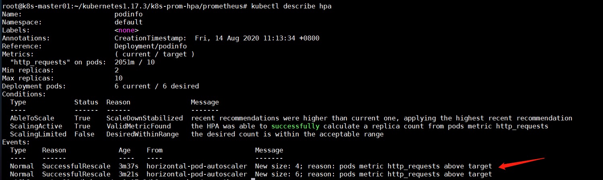This screenshot has height=180, width=603.
Task: Click the "3m21s" event age
Action: 129,174
